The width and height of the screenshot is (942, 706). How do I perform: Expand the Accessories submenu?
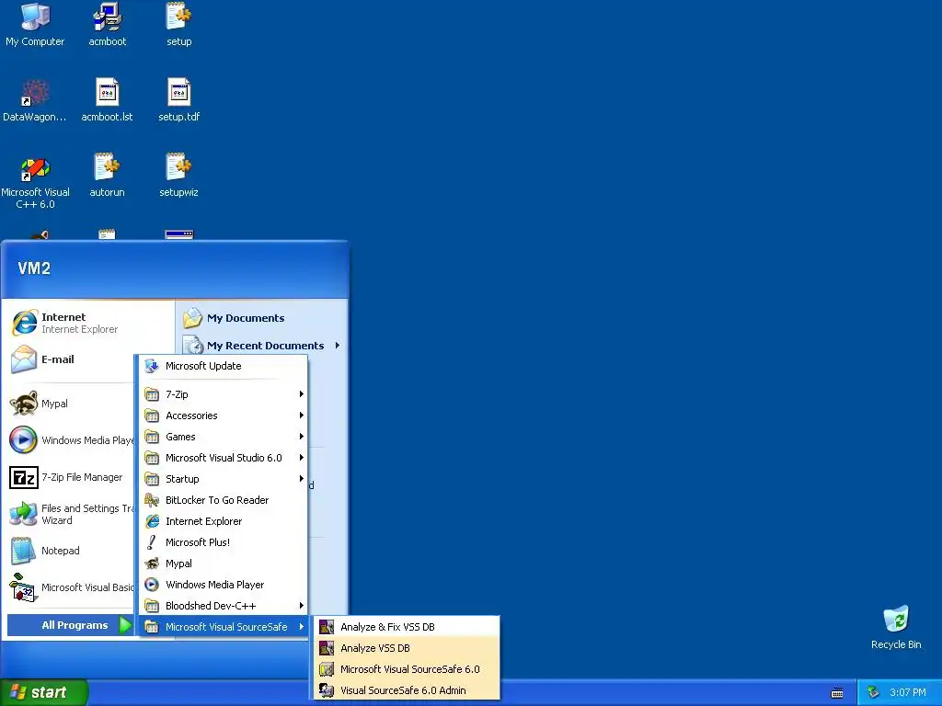(224, 416)
